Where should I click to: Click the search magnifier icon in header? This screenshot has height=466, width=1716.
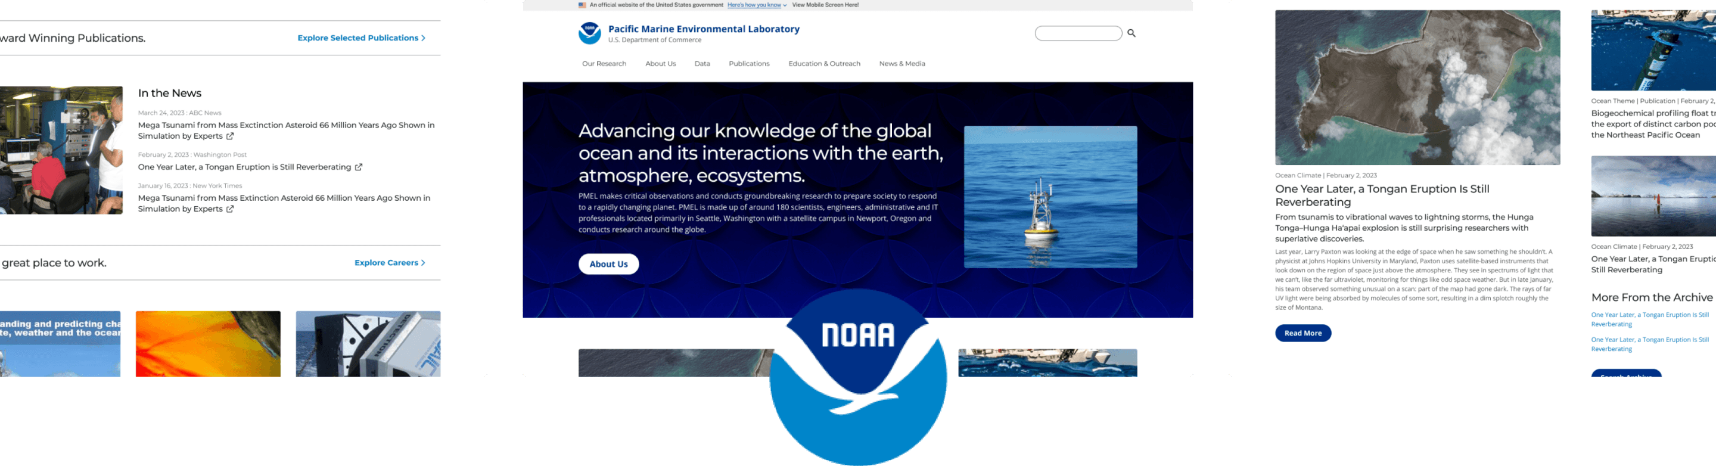1131,33
